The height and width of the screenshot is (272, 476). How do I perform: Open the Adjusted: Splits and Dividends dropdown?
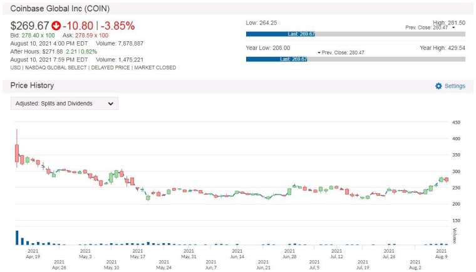click(x=65, y=103)
